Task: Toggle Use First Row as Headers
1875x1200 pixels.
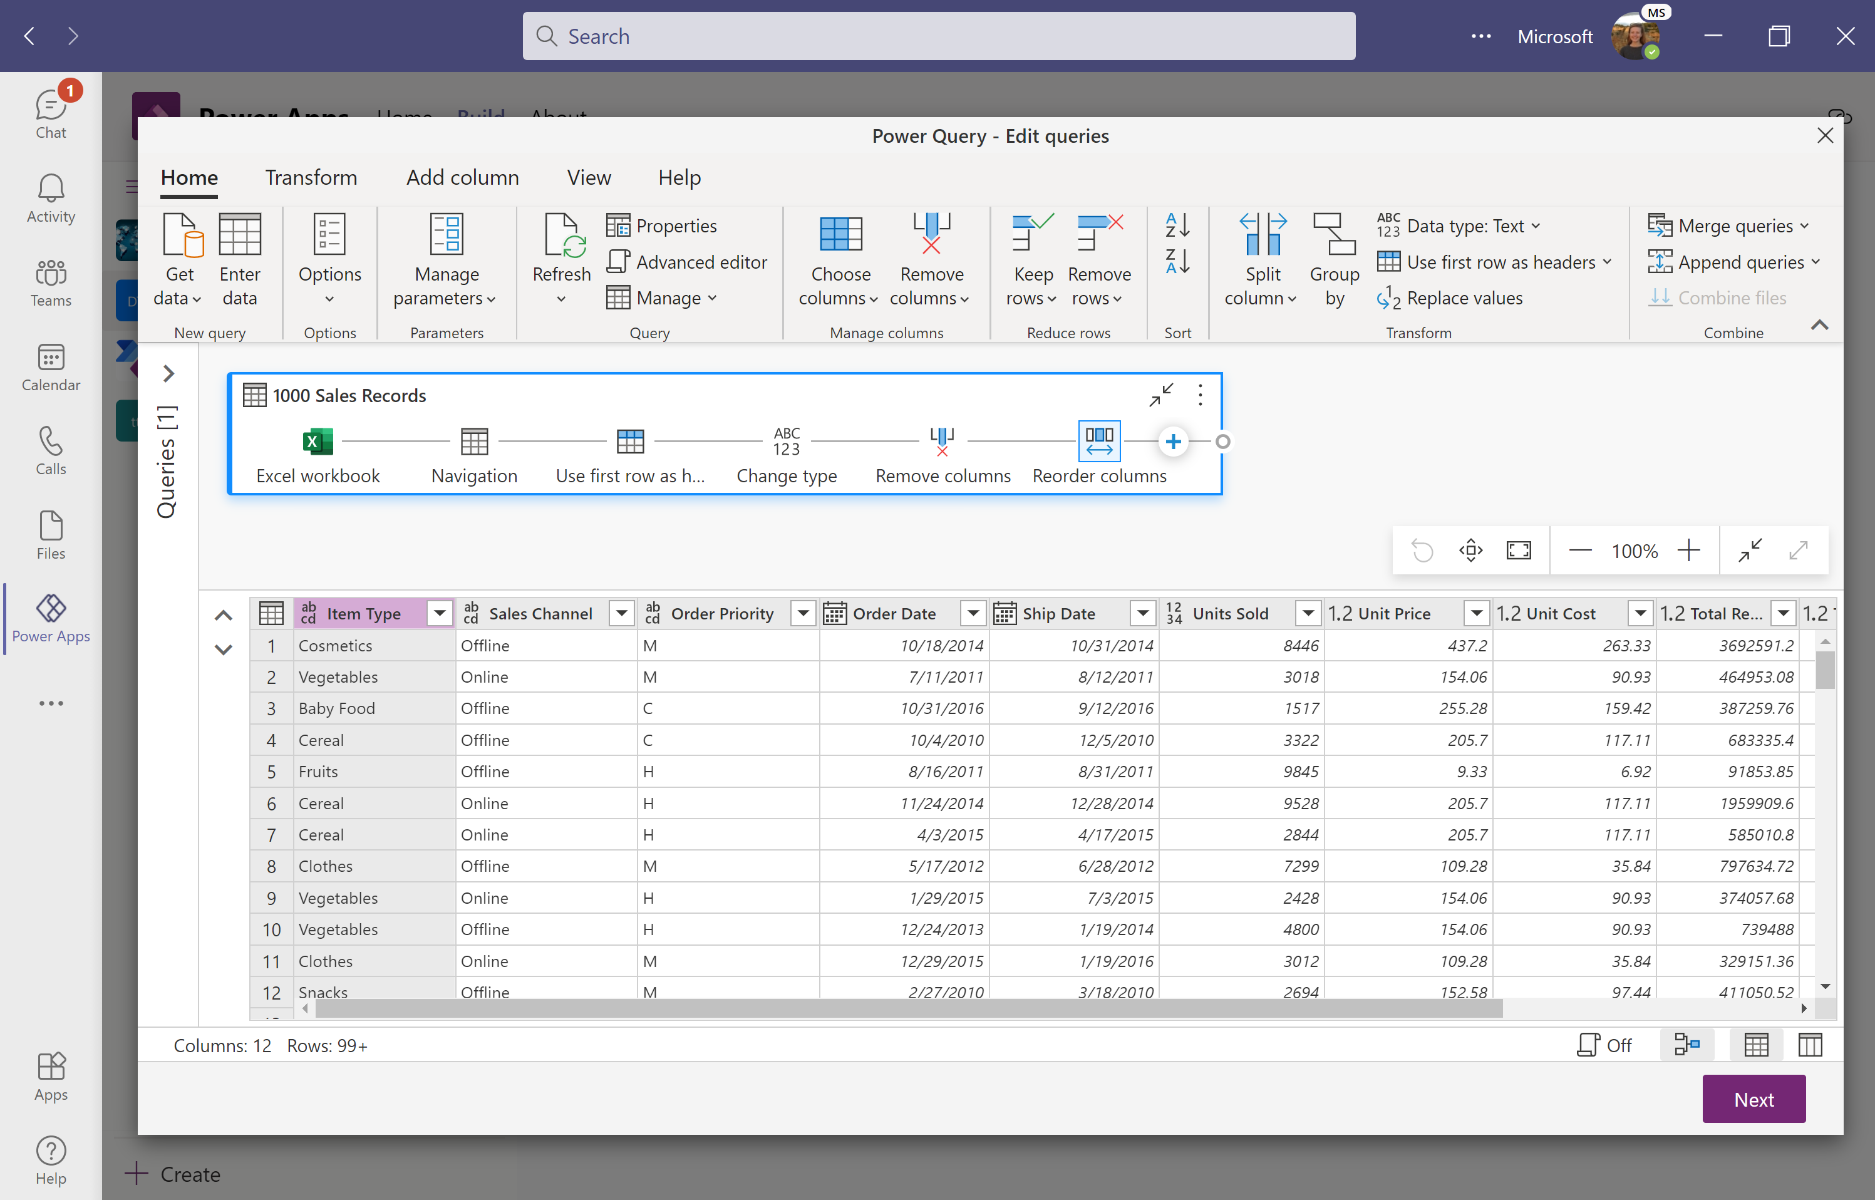Action: 1490,261
